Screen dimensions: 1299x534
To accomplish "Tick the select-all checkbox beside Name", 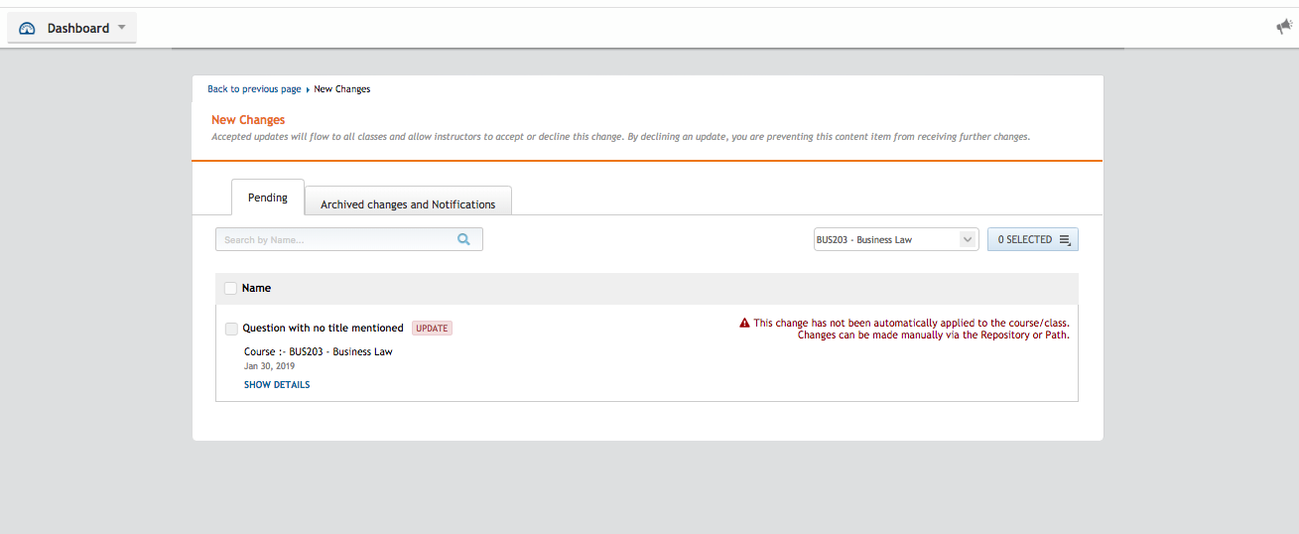I will (x=230, y=288).
